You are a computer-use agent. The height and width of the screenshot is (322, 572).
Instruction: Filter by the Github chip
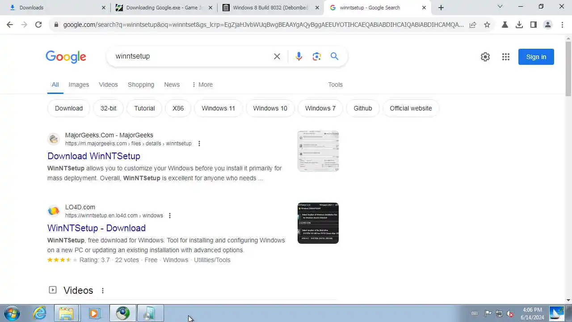coord(363,108)
